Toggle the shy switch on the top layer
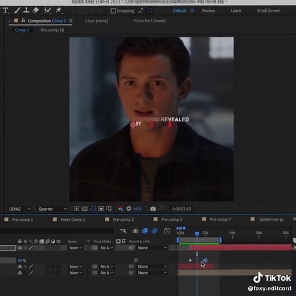This screenshot has width=296, height=296. click(x=20, y=248)
